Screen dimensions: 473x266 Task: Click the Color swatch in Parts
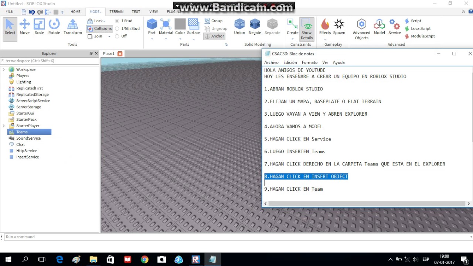pos(180,24)
